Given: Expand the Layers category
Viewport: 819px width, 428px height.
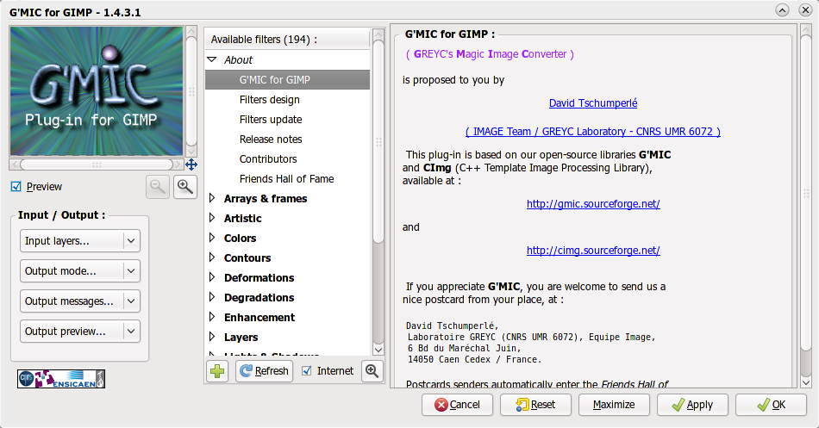Looking at the screenshot, I should click(x=212, y=338).
